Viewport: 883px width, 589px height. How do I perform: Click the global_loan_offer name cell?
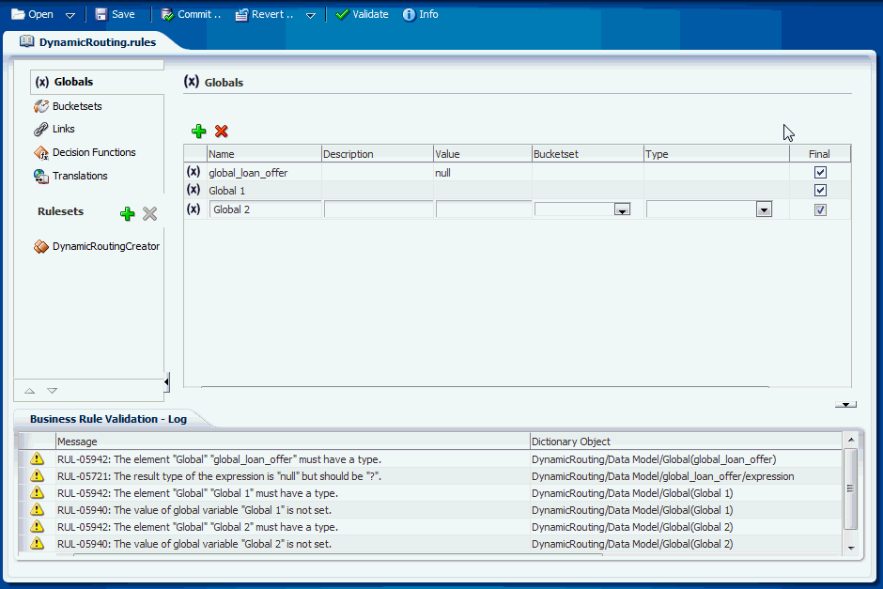(264, 173)
